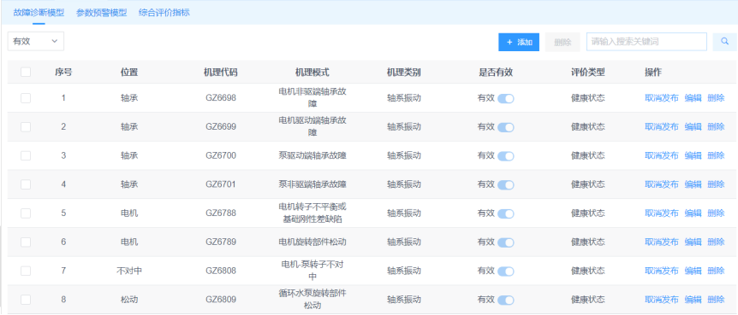Click 泵驱动端轴承故障 cell
Image resolution: width=738 pixels, height=315 pixels.
pyautogui.click(x=312, y=156)
